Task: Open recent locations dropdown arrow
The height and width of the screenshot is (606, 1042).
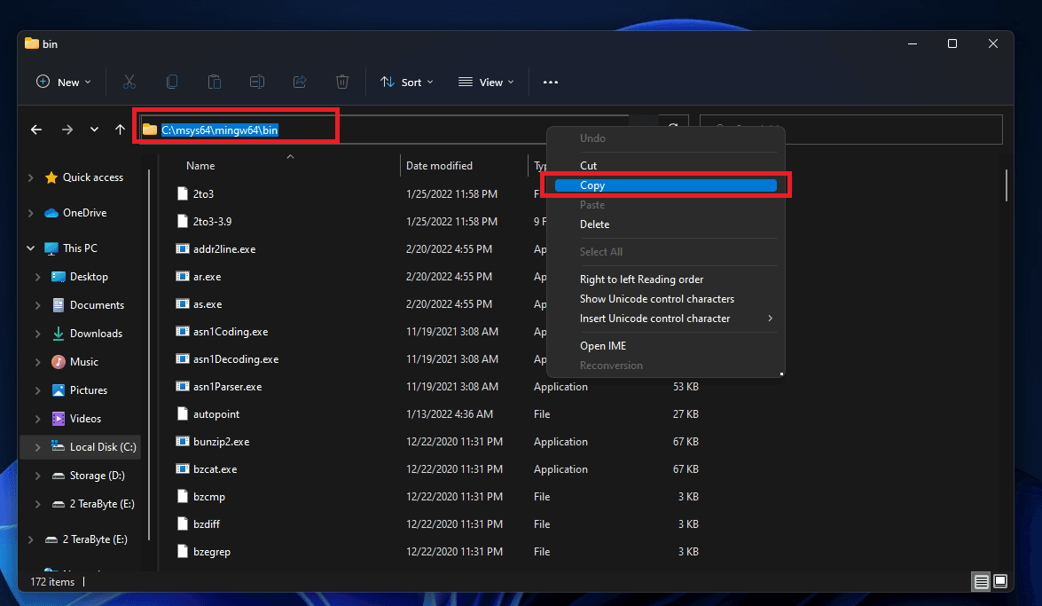Action: pyautogui.click(x=94, y=130)
